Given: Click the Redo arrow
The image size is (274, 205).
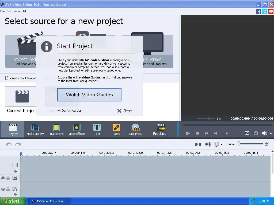Looking at the screenshot, I should (18, 144).
